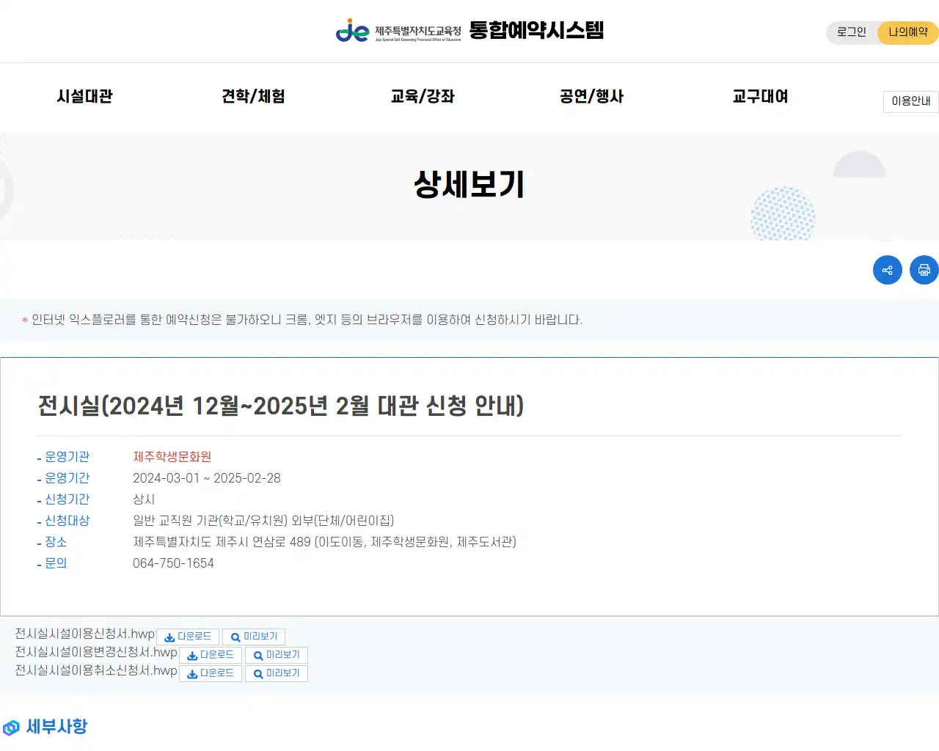
Task: Click the 상세보기 page heading
Action: [x=469, y=184]
